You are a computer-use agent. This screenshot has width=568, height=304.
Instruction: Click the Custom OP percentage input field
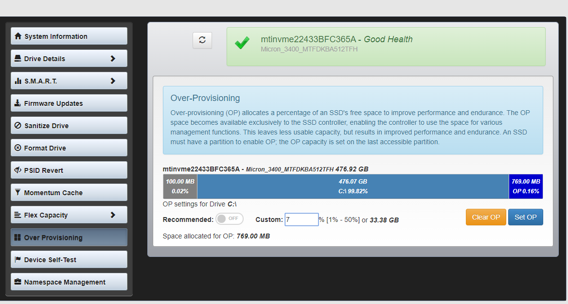302,220
